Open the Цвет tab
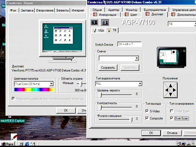The width and height of the screenshot is (196, 147). [131, 15]
